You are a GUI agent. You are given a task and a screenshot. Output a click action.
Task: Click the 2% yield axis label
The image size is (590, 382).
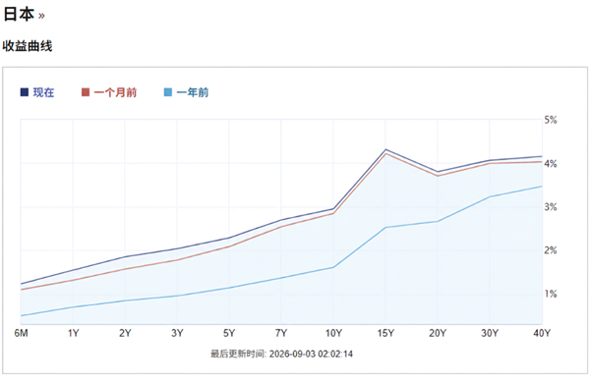point(551,250)
